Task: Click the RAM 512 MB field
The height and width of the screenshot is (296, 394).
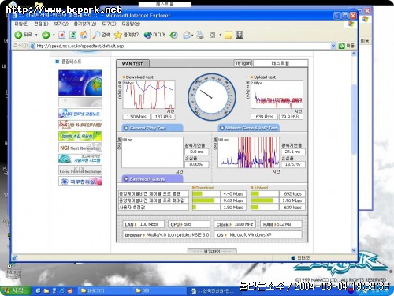Action: click(281, 224)
